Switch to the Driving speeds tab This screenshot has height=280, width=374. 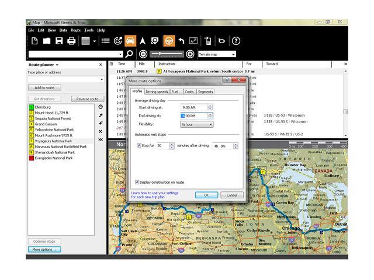157,92
